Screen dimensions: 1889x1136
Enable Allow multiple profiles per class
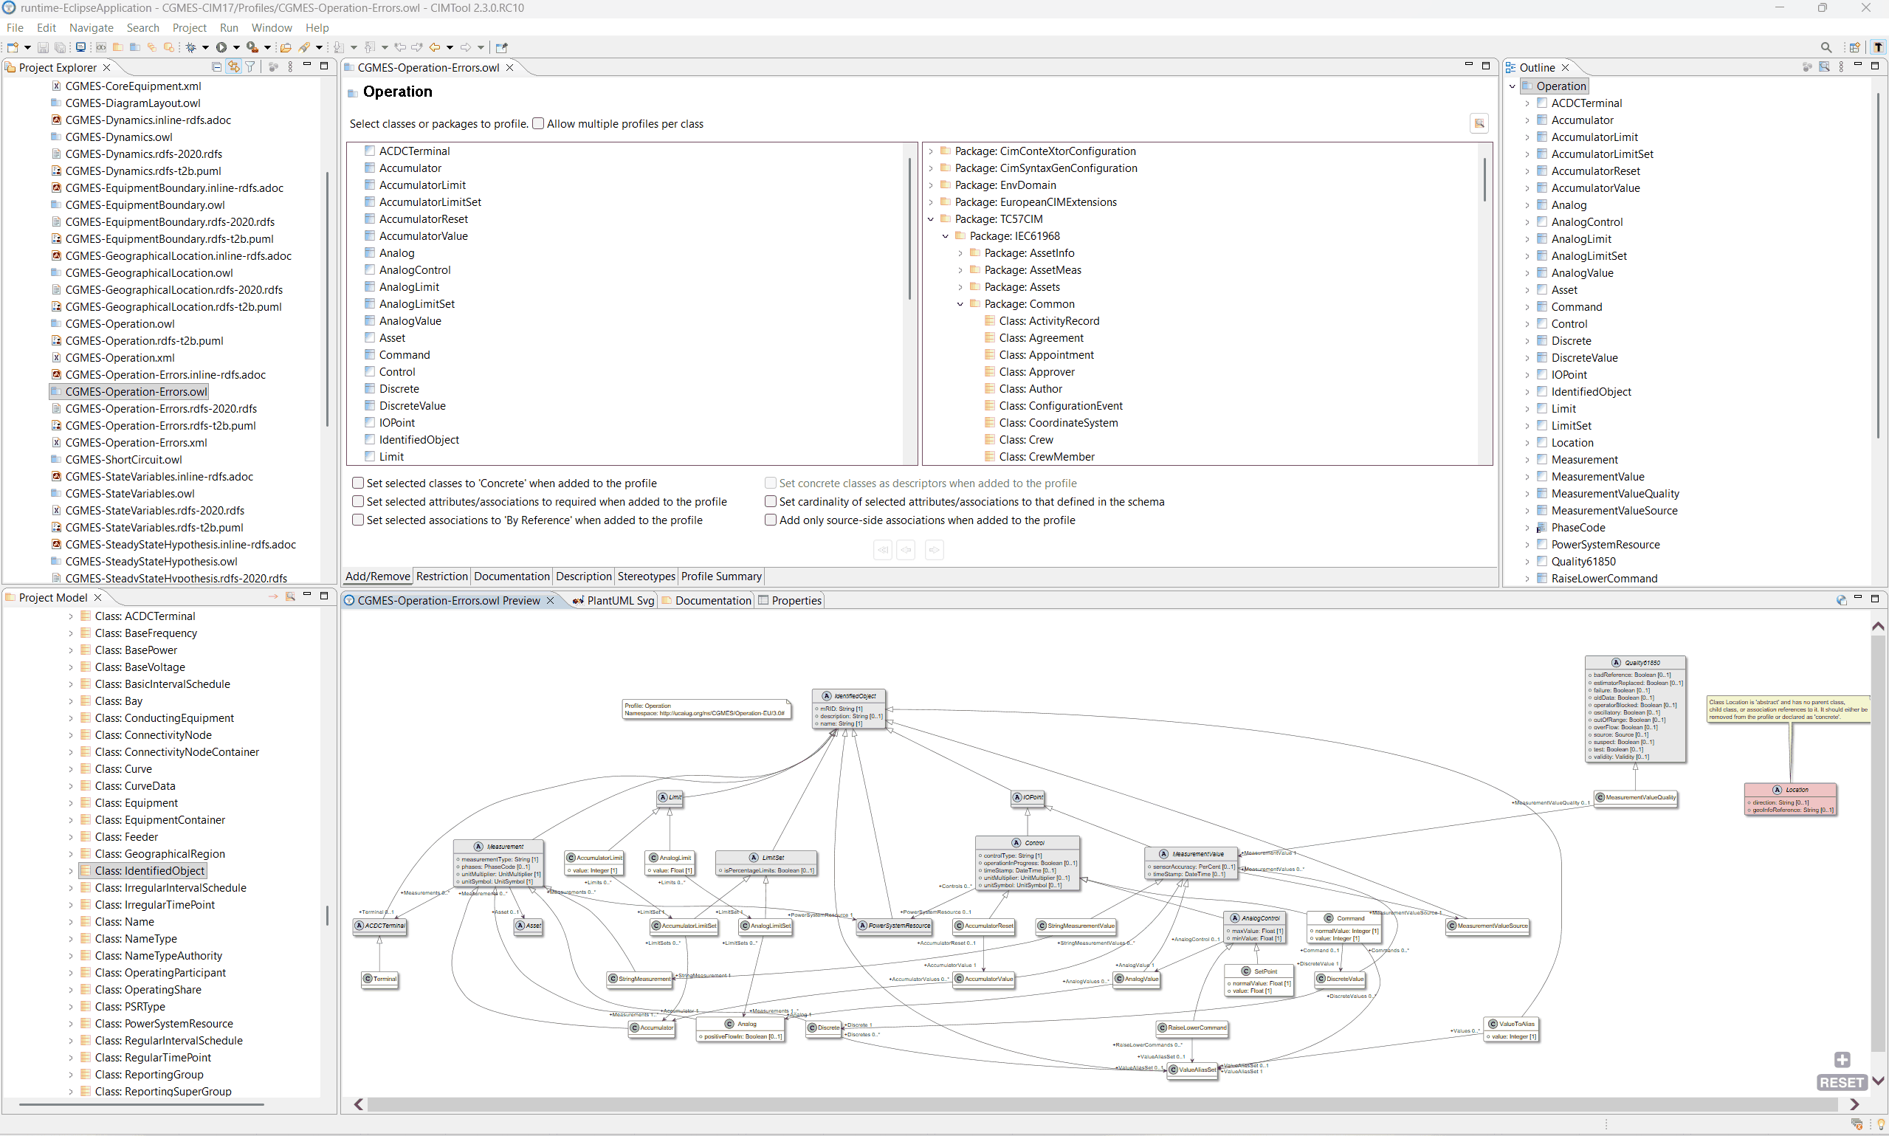click(x=538, y=123)
